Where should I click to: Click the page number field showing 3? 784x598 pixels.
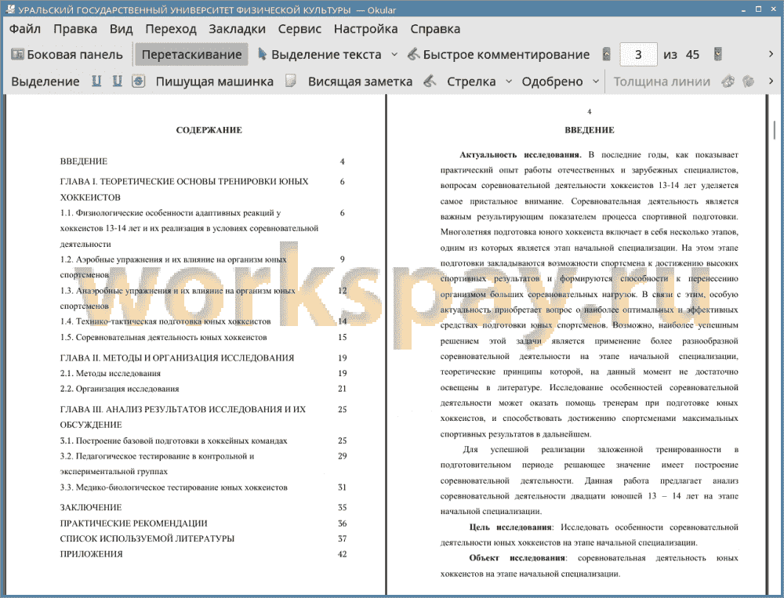pyautogui.click(x=638, y=55)
